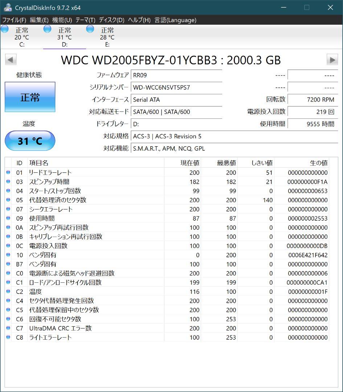Click the status dot for ID C4 セクタ代替処理発生回数

pos(8,301)
